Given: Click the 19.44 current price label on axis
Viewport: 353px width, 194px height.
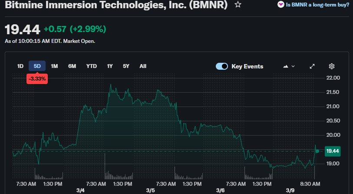Looking at the screenshot, I should click(x=333, y=151).
